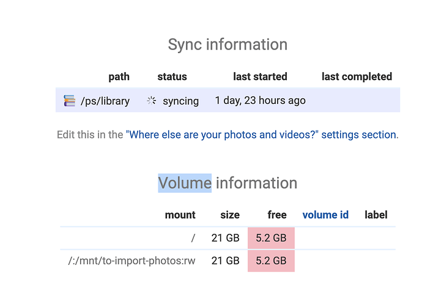This screenshot has height=293, width=422.
Task: Click the mount column header
Action: [180, 215]
